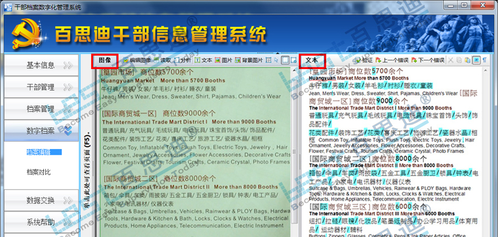This screenshot has height=237, width=498.
Task: Select the table zone grid icon
Action: coord(268,60)
